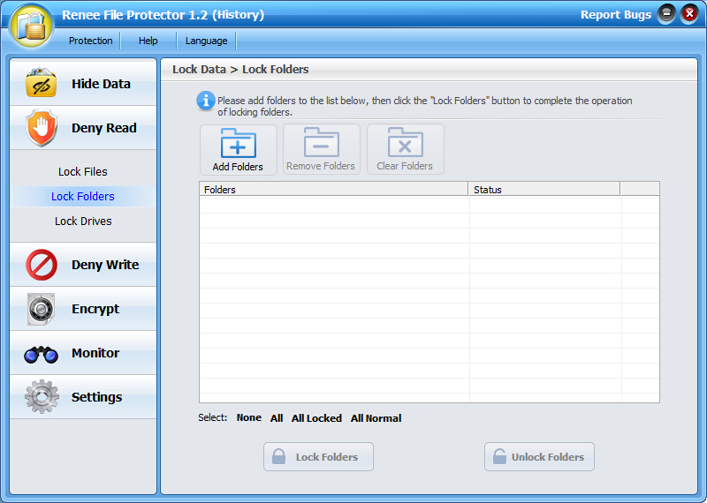Click the Status column header
The image size is (707, 503).
pos(544,190)
